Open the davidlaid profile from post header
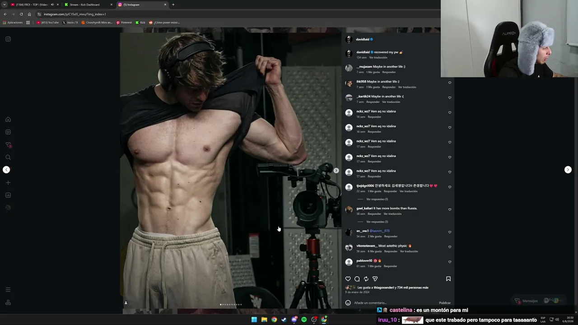The height and width of the screenshot is (325, 578). coord(363,39)
